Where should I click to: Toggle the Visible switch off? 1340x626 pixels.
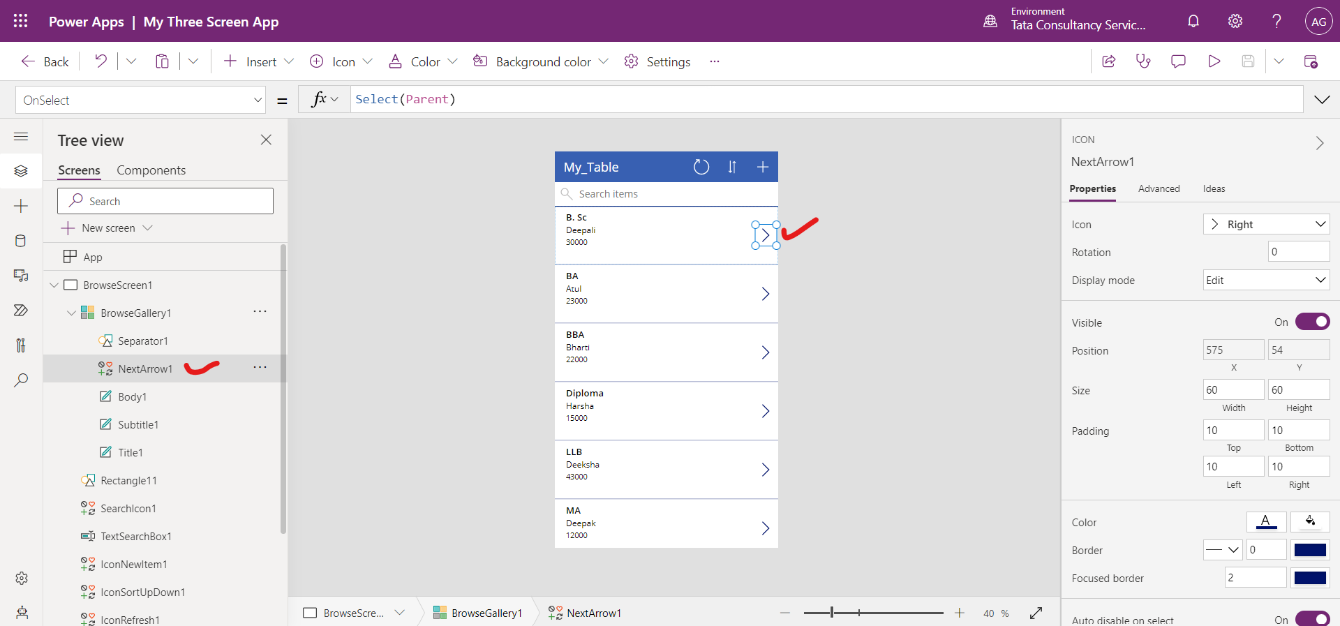1312,322
